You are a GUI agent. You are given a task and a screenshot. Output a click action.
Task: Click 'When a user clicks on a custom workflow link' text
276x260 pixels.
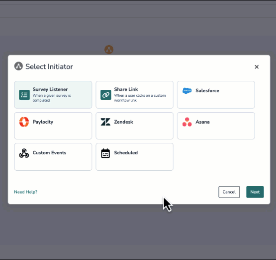click(x=140, y=98)
